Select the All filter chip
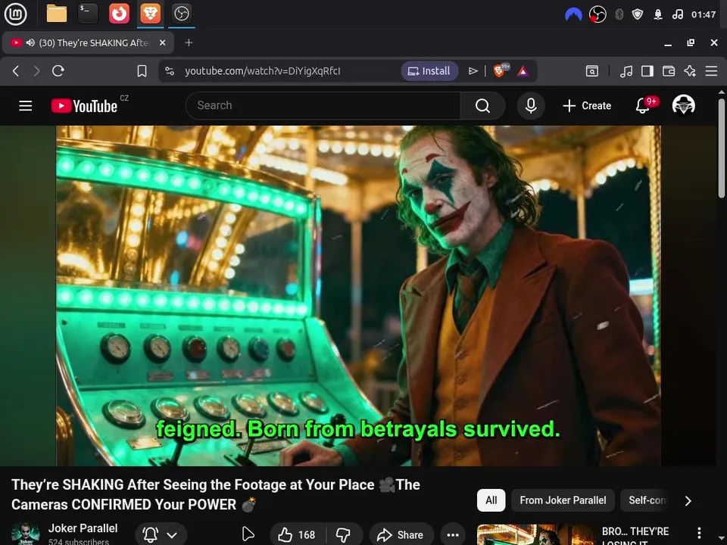Screen dimensions: 727x545 click(x=491, y=500)
